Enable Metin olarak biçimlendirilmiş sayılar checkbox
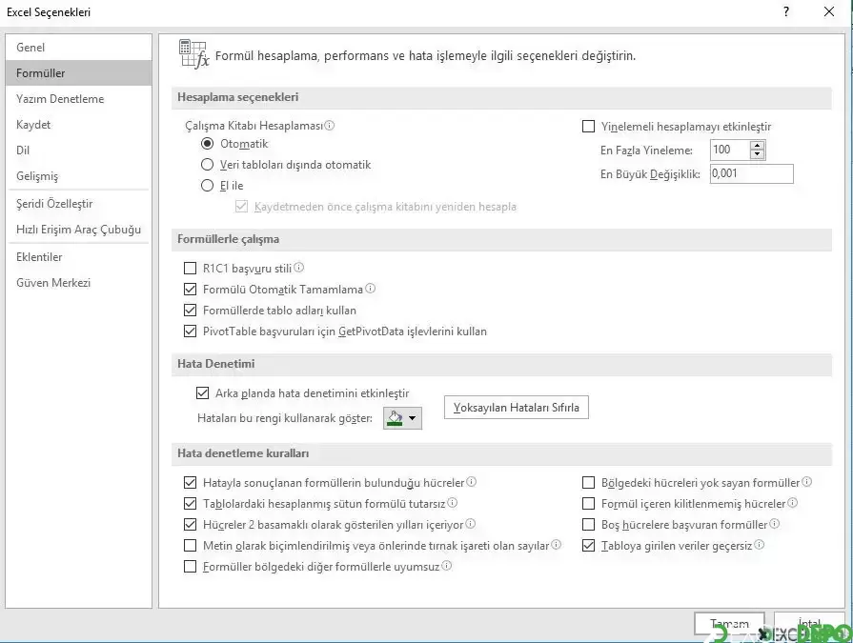Screen dimensions: 853x643 point(190,545)
